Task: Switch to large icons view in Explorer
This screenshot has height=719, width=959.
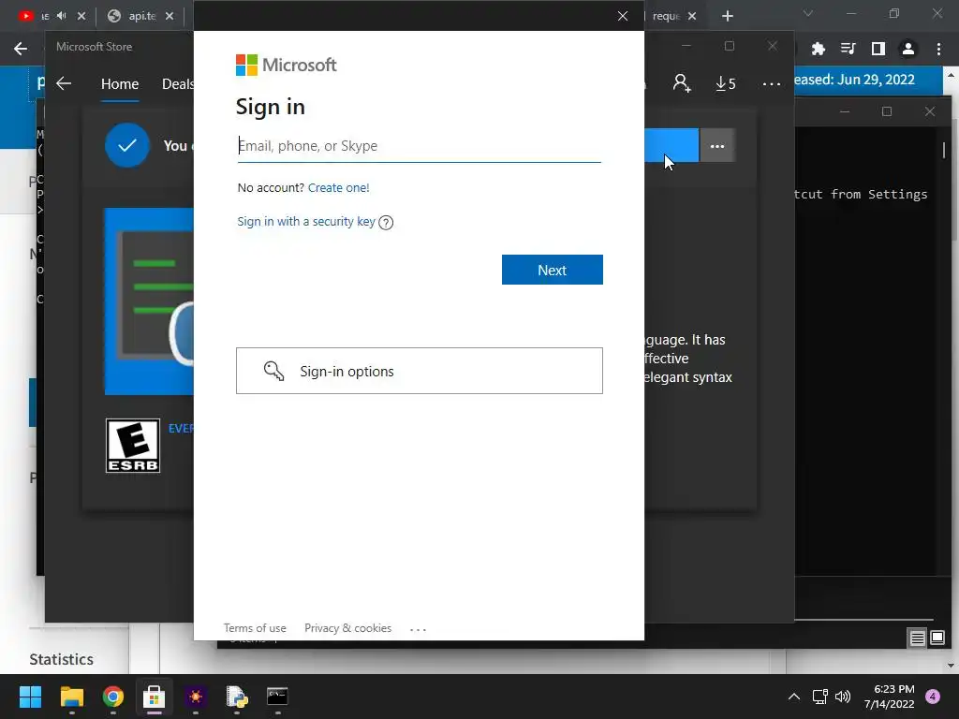Action: click(x=937, y=638)
